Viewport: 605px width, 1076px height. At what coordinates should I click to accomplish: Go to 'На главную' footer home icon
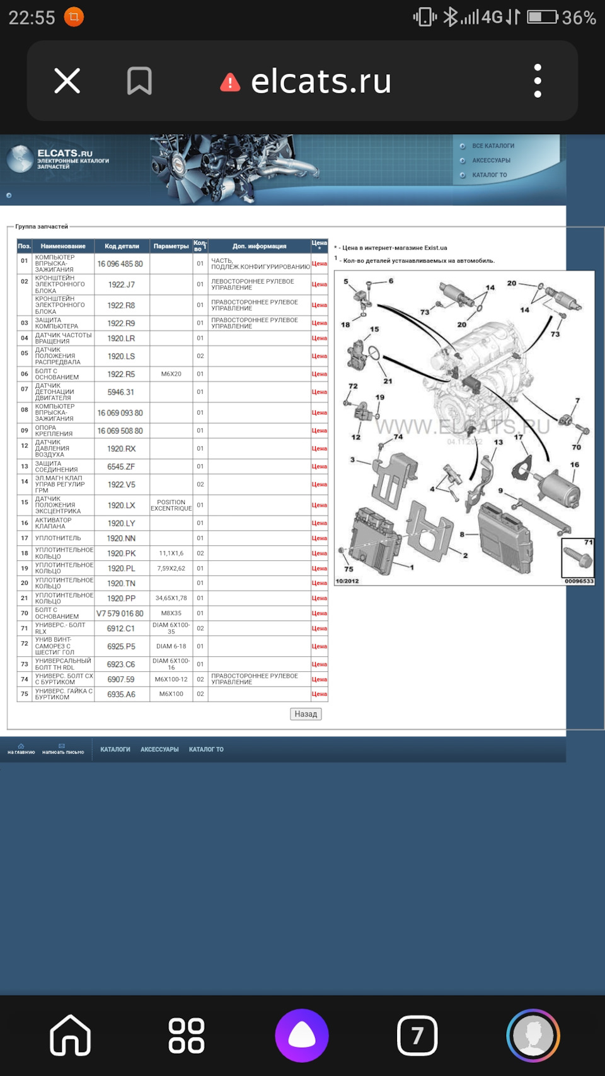[x=21, y=749]
